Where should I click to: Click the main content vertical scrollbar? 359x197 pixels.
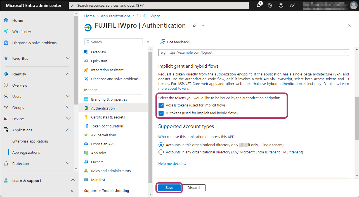357,118
